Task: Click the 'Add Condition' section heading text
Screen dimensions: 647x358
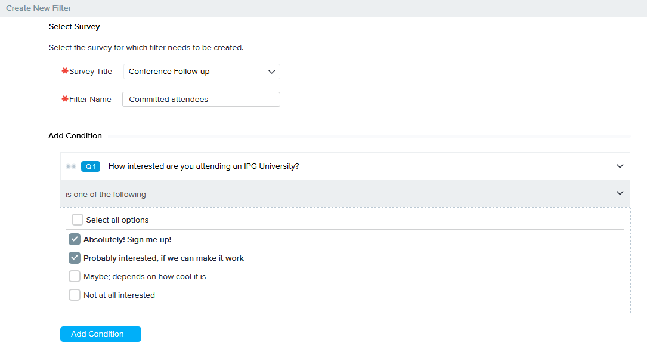Action: (x=75, y=136)
